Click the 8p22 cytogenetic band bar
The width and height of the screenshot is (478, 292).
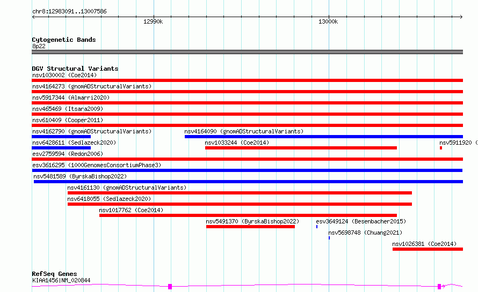point(247,52)
